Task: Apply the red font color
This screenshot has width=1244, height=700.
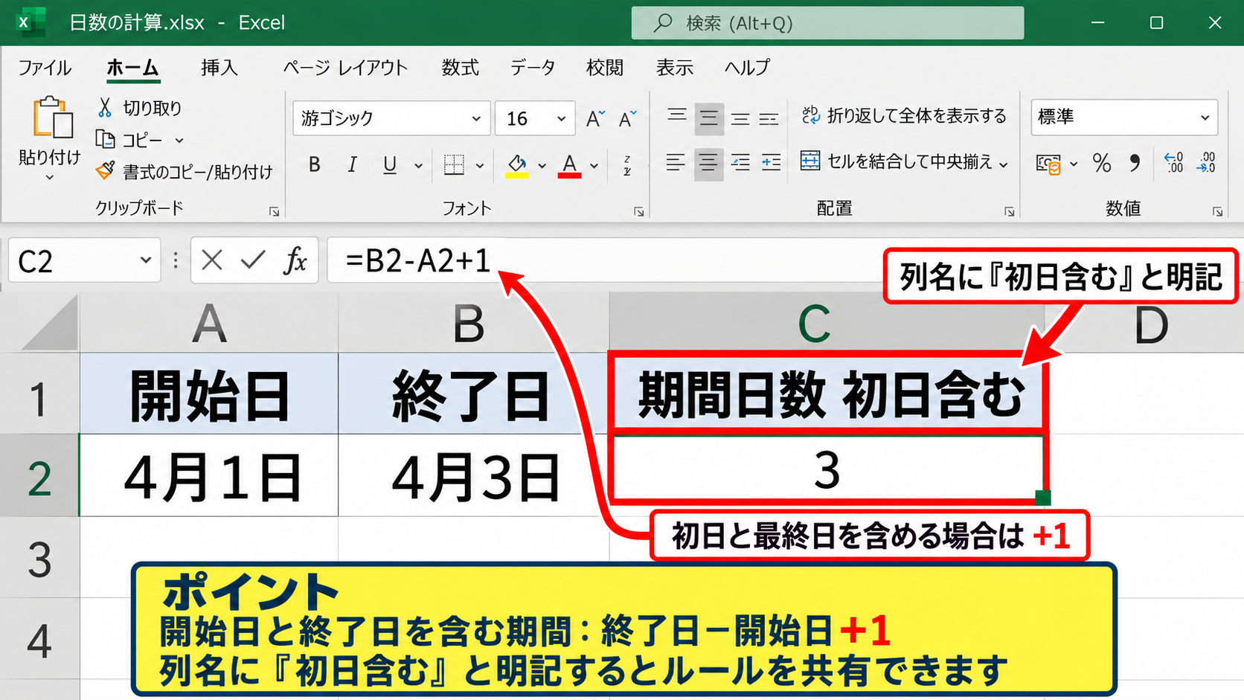Action: pyautogui.click(x=570, y=165)
